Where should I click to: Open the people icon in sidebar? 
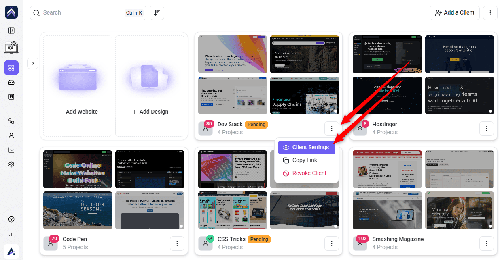[x=11, y=135]
